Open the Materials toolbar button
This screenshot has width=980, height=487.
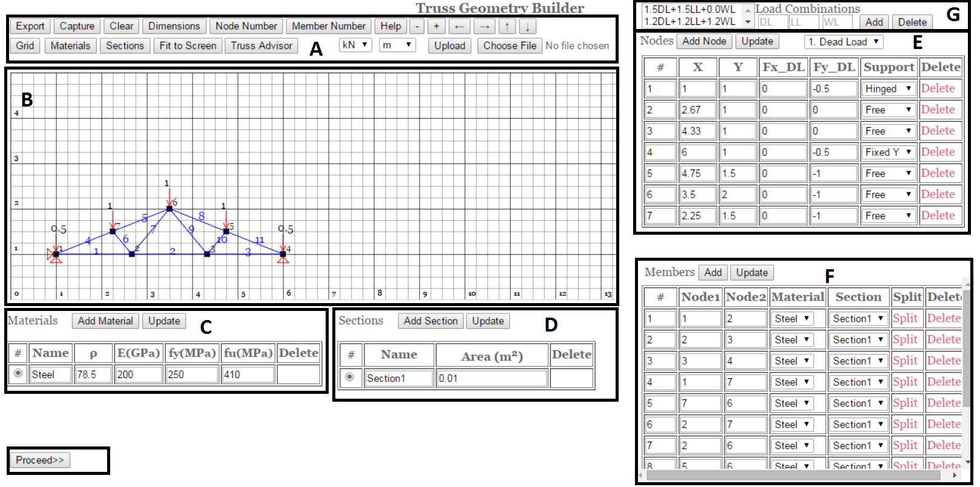[x=70, y=45]
